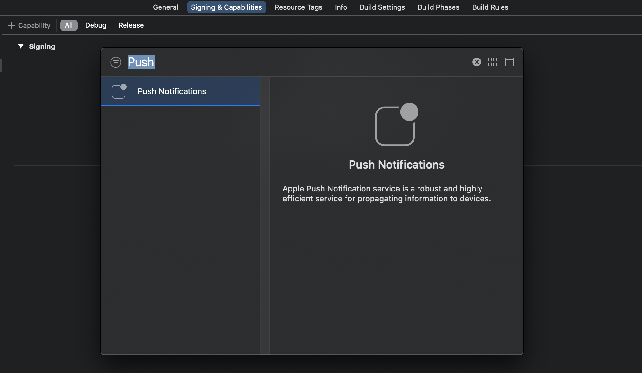Go to the Info tab

(341, 7)
